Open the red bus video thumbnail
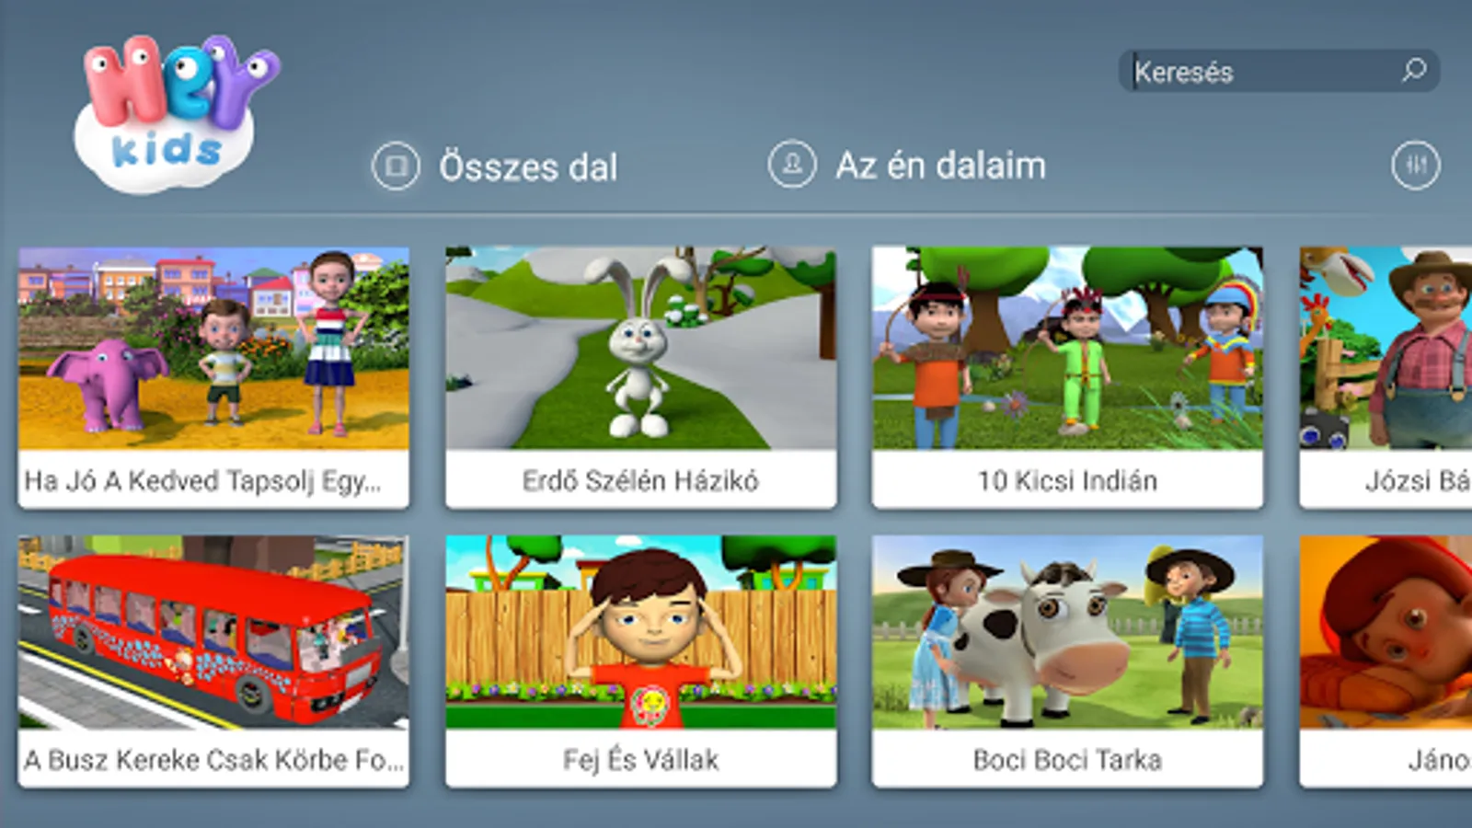1472x828 pixels. 213,633
